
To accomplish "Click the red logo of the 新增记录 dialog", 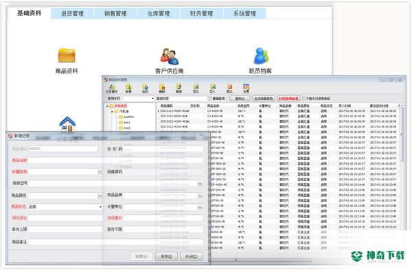I will click(10, 136).
